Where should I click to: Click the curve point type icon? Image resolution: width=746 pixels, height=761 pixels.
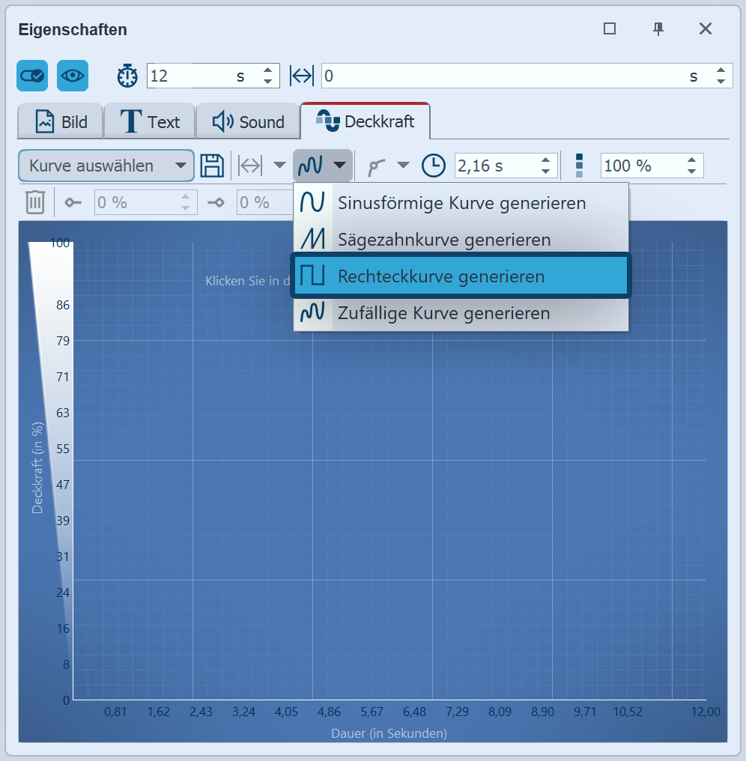(x=377, y=166)
